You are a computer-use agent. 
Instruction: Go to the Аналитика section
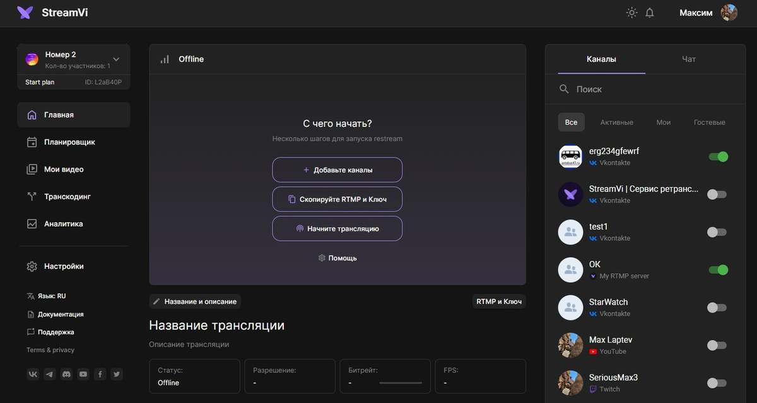point(64,223)
